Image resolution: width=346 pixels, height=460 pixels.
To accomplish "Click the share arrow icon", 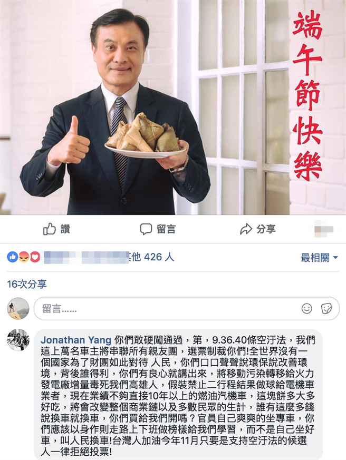I will coord(246,229).
